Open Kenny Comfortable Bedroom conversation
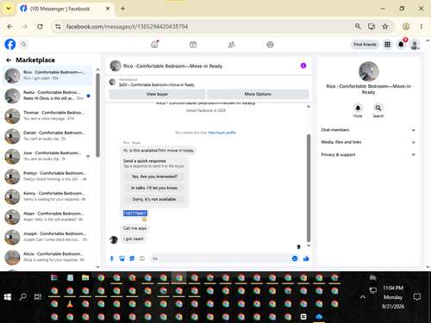The image size is (431, 323). 47,196
